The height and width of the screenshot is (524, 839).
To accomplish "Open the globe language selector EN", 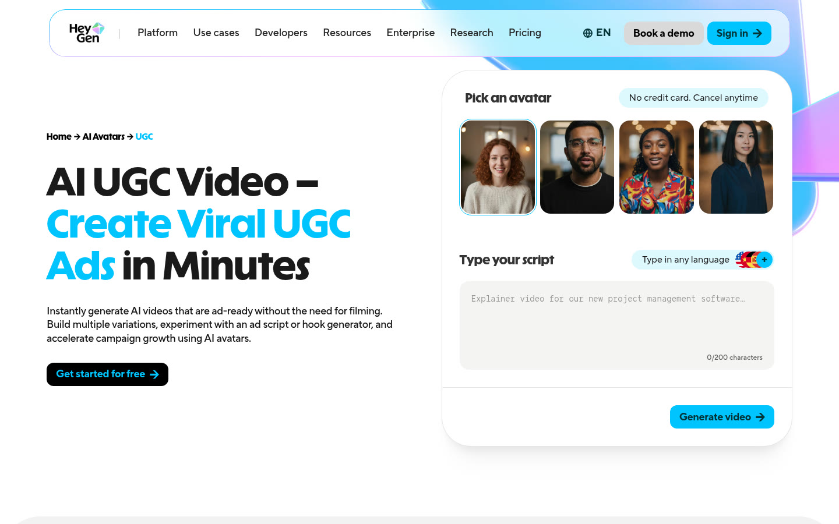I will [597, 33].
